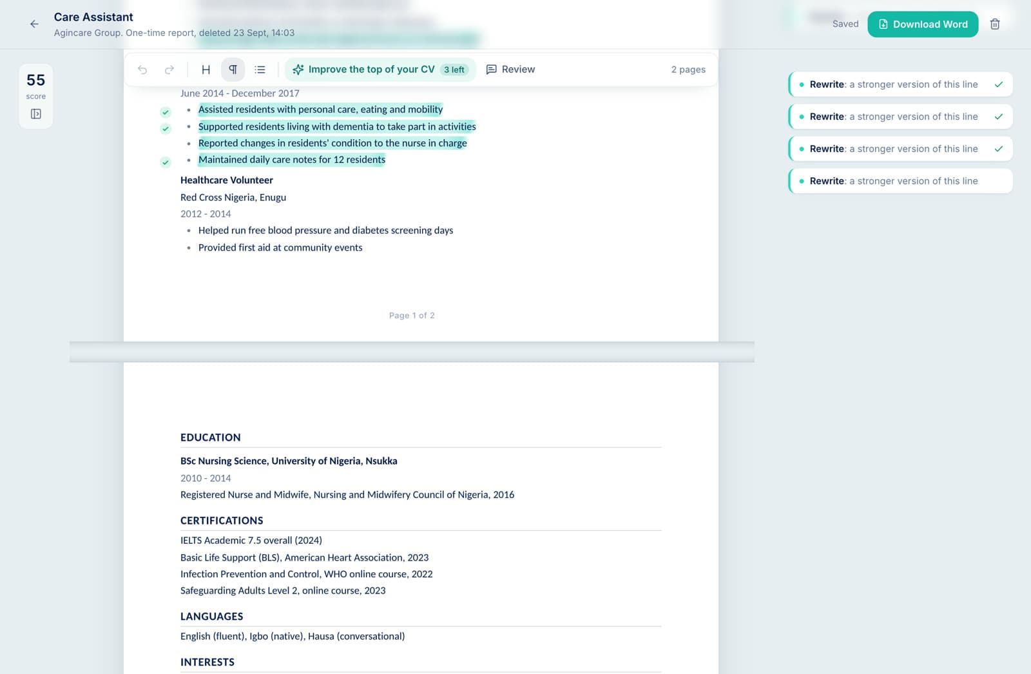Image resolution: width=1031 pixels, height=674 pixels.
Task: Delete the report with the trash icon
Action: coord(995,24)
